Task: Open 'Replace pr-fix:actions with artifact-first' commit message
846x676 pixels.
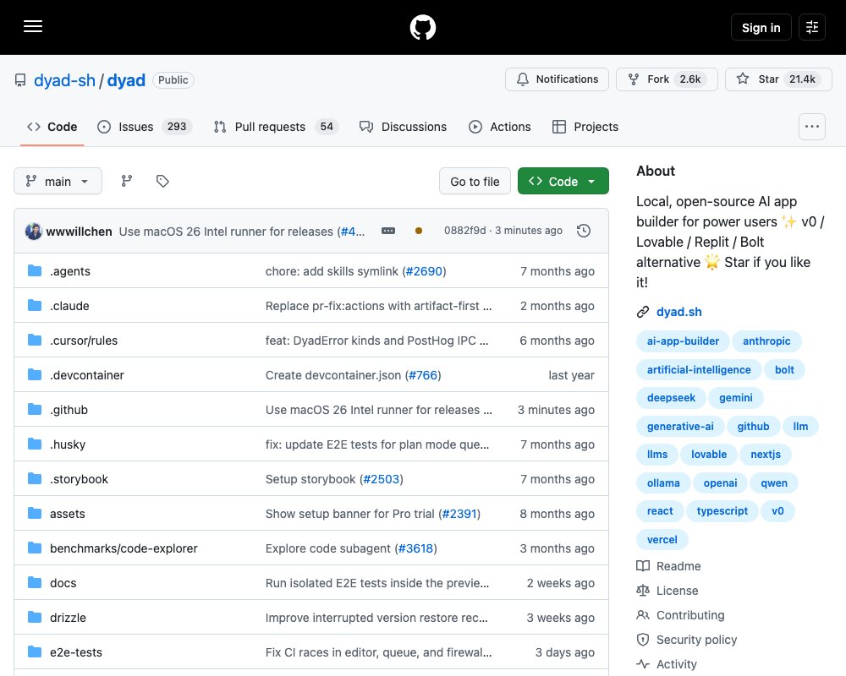Action: (x=378, y=306)
